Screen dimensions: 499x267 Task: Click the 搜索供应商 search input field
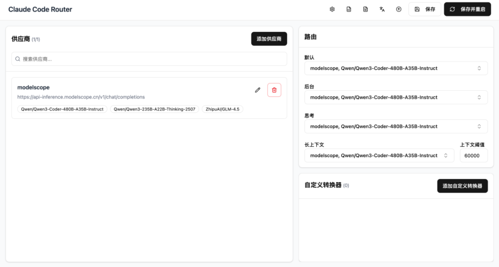click(x=149, y=59)
